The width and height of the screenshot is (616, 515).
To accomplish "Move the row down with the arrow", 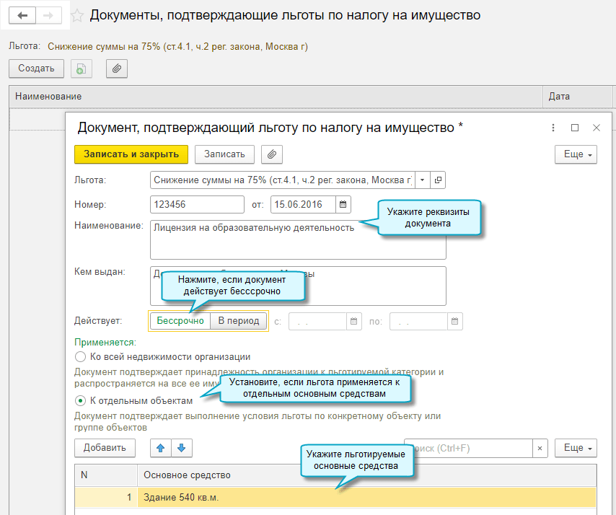I will click(181, 448).
